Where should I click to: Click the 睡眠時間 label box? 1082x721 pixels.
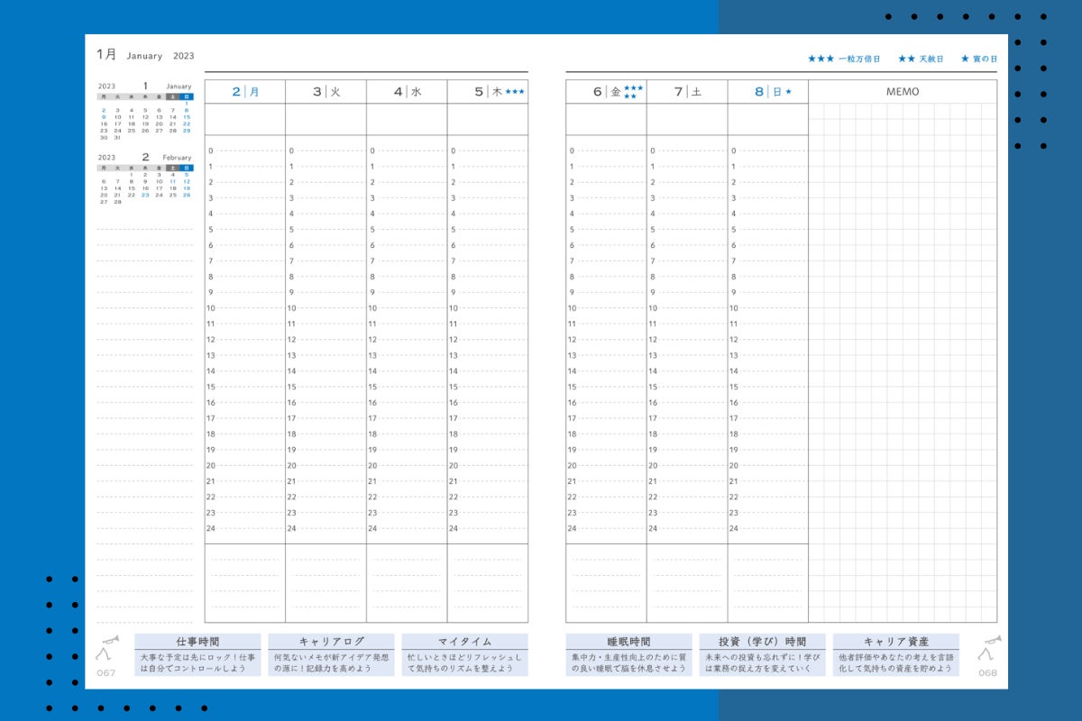pos(628,642)
